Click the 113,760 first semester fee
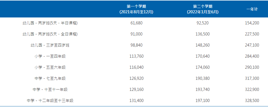This screenshot has height=110, width=268. [x=136, y=56]
